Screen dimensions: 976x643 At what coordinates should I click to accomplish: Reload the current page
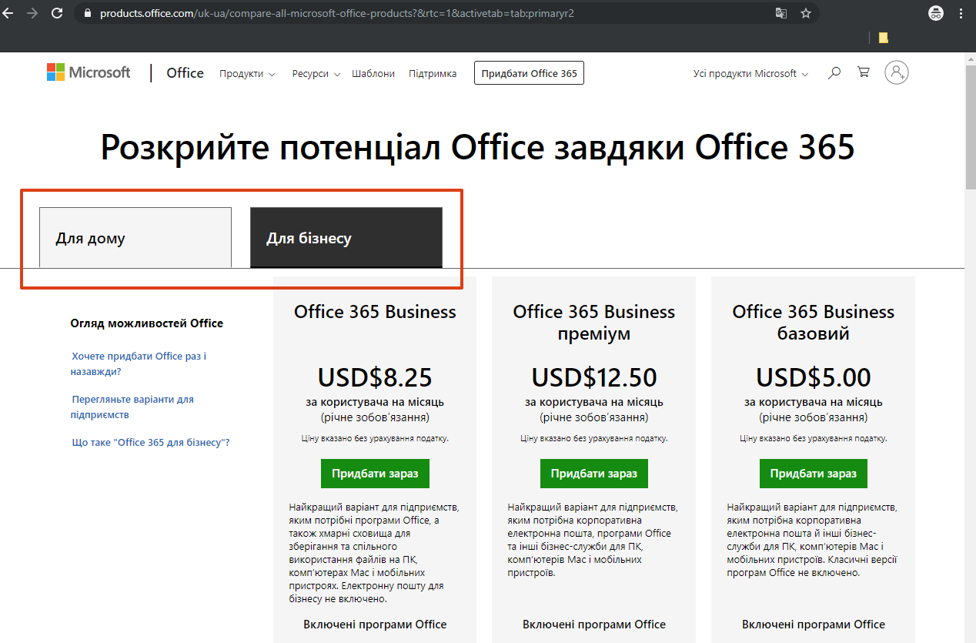(57, 13)
